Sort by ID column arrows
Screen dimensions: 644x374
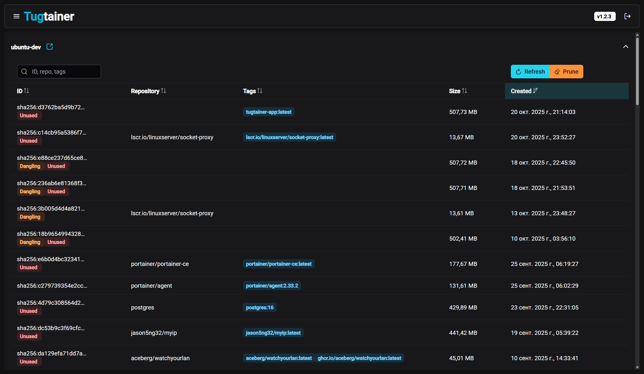pyautogui.click(x=27, y=91)
